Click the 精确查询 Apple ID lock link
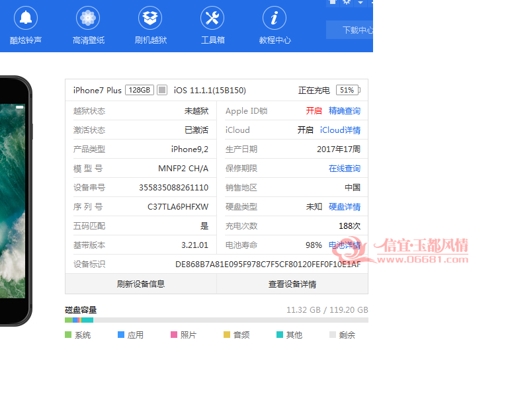Screen dimensions: 508x406 coord(345,110)
